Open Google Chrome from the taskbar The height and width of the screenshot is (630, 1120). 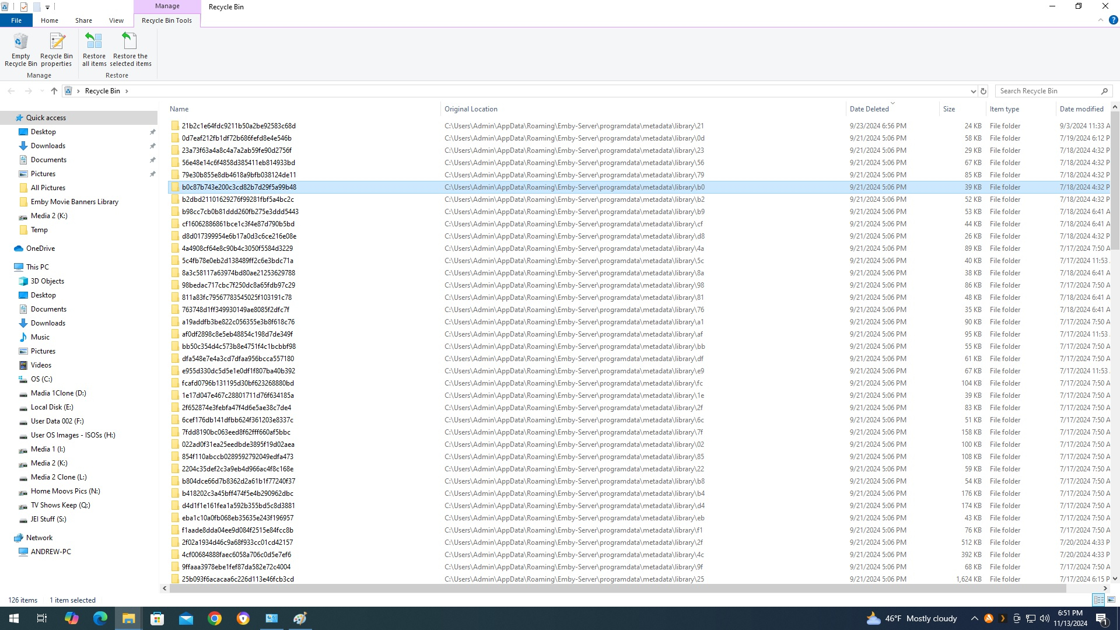[215, 618]
